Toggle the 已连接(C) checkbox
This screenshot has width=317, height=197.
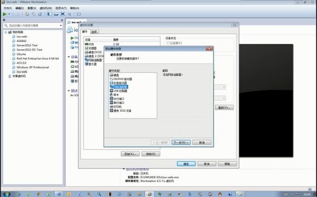coord(168,43)
